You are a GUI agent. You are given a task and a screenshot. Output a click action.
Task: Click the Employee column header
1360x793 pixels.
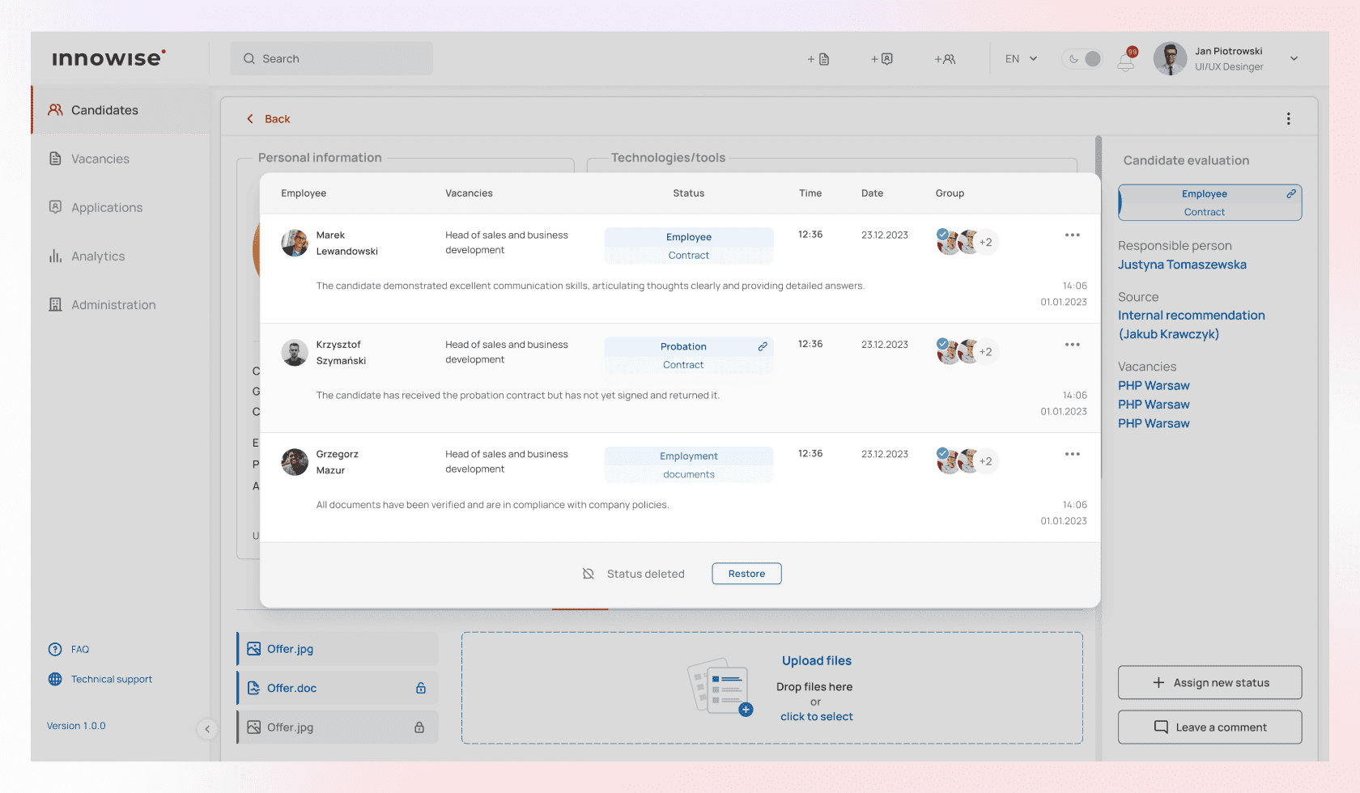[304, 193]
